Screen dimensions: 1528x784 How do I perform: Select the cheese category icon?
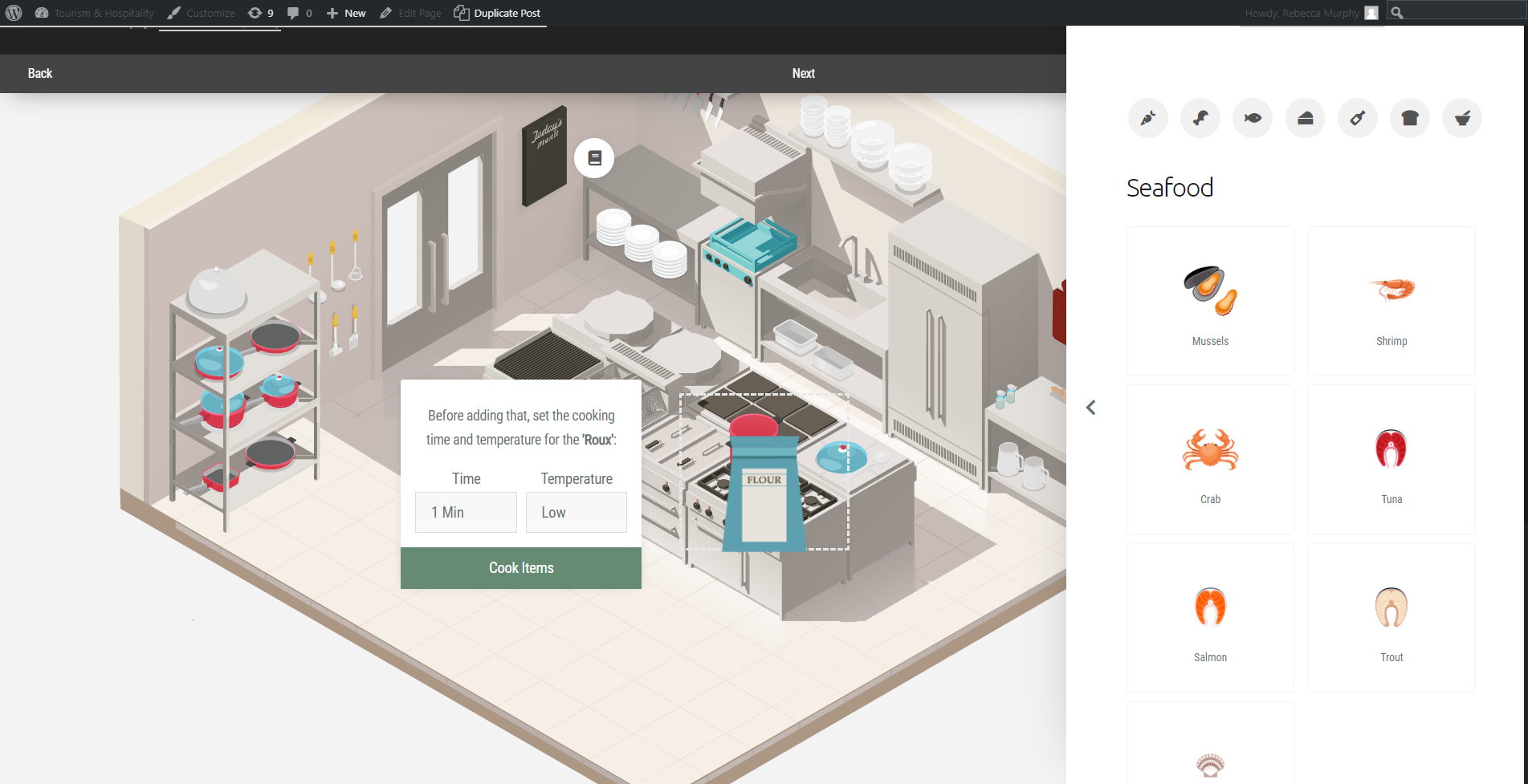tap(1305, 119)
